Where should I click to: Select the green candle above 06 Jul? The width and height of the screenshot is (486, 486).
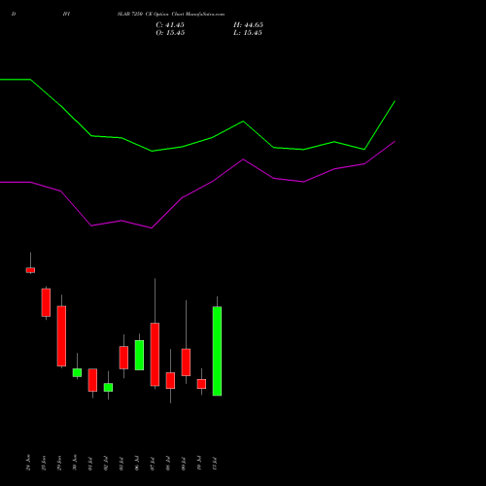tap(139, 355)
